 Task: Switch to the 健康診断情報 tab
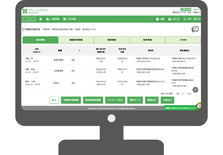pos(76,40)
